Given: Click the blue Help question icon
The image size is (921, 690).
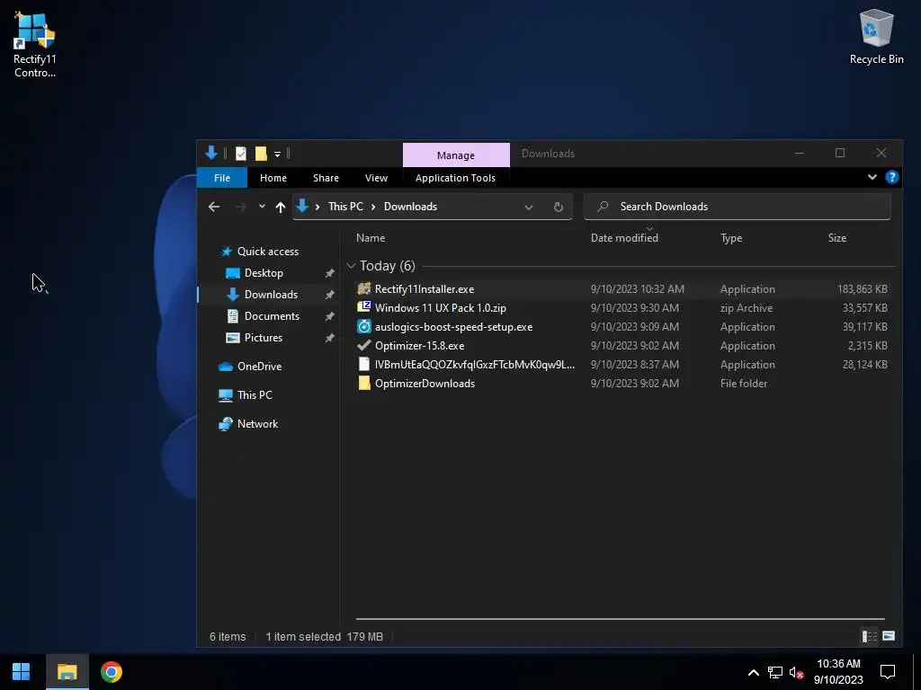Looking at the screenshot, I should pos(891,177).
